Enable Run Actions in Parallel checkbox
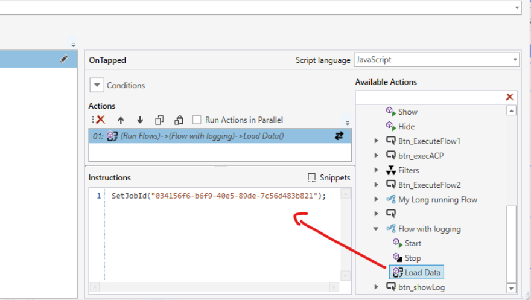 (197, 120)
